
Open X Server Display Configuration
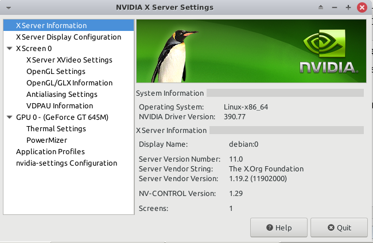(x=68, y=37)
